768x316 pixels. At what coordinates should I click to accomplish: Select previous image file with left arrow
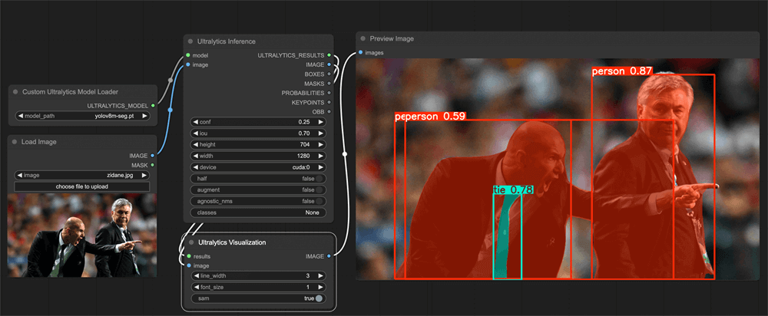(x=20, y=175)
